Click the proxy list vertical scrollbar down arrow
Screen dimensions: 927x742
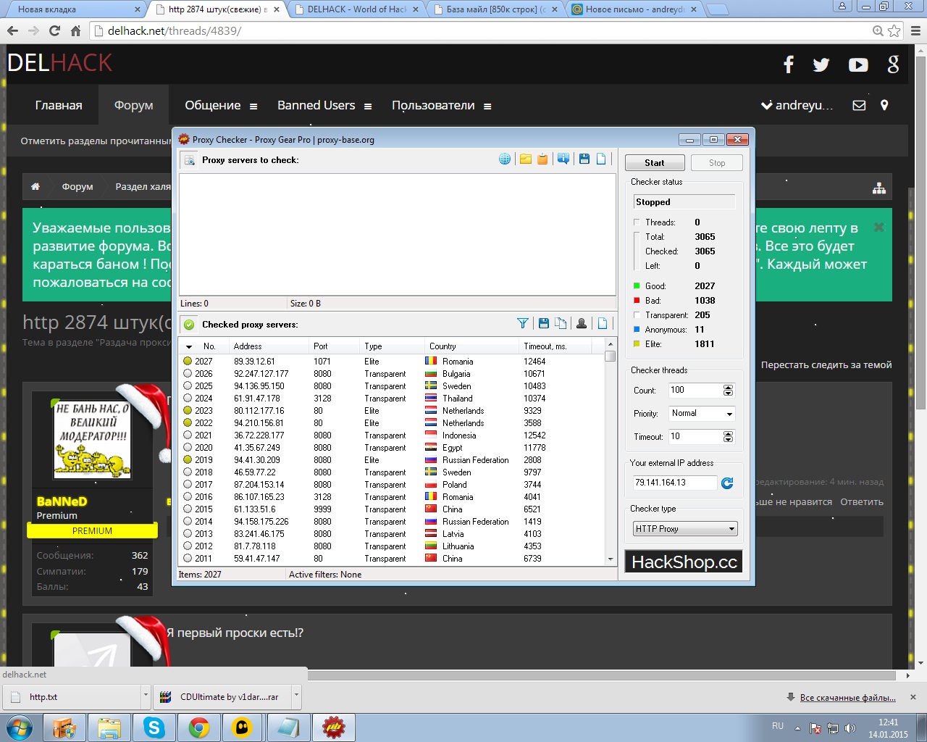pyautogui.click(x=610, y=559)
